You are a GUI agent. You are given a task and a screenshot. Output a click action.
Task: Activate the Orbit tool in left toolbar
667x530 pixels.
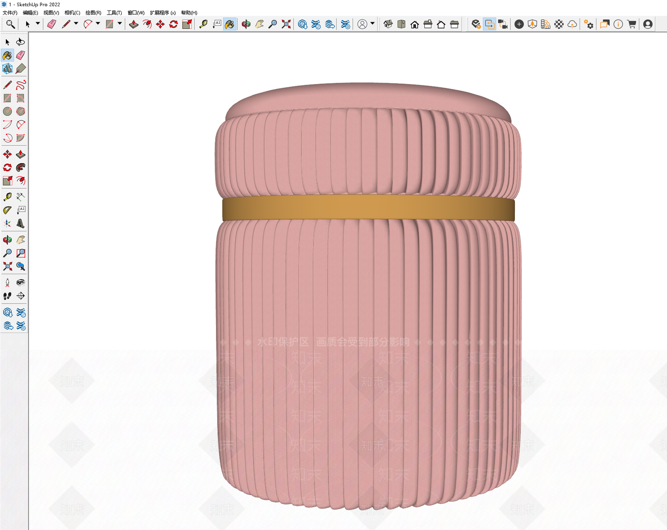[8, 240]
